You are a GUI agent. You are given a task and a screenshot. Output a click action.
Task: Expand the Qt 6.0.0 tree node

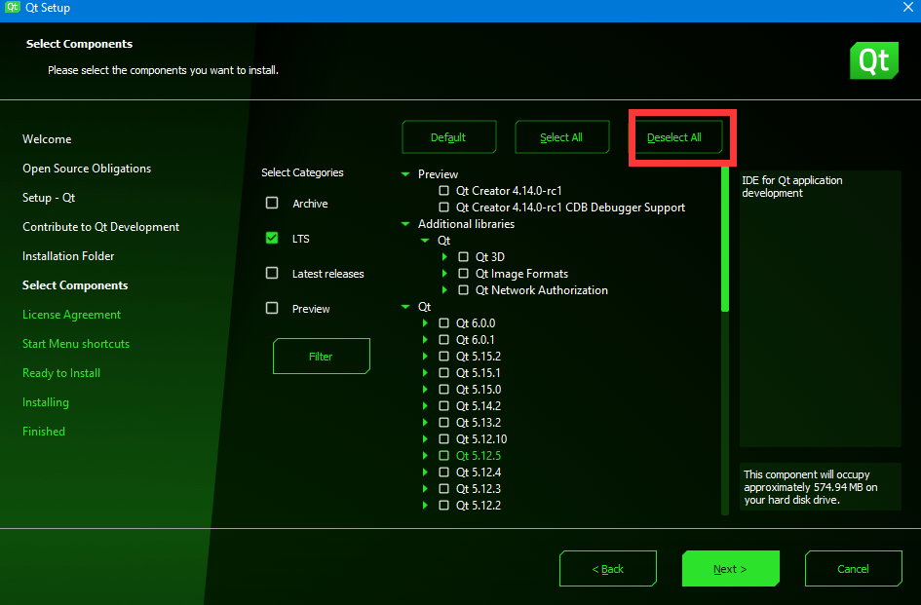click(x=425, y=323)
